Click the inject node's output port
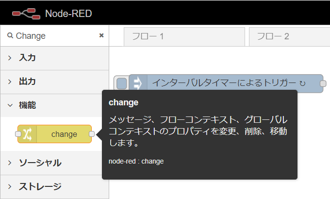 pyautogui.click(x=323, y=83)
